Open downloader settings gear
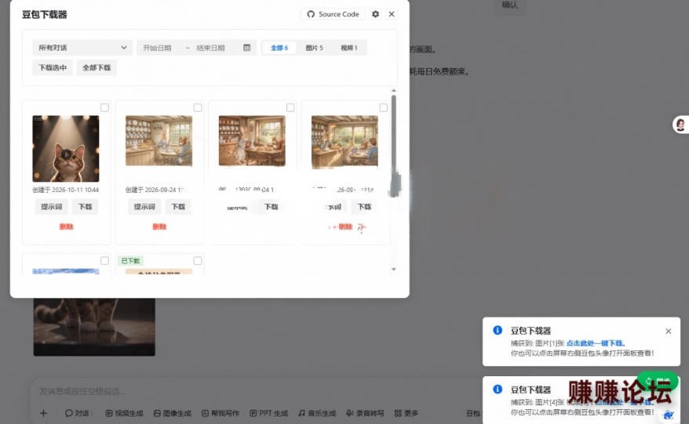 coord(375,14)
